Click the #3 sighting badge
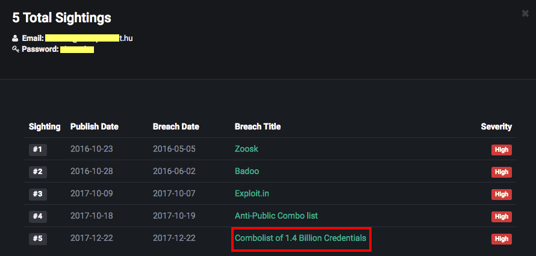Screen dimensions: 536x256 click(38, 194)
